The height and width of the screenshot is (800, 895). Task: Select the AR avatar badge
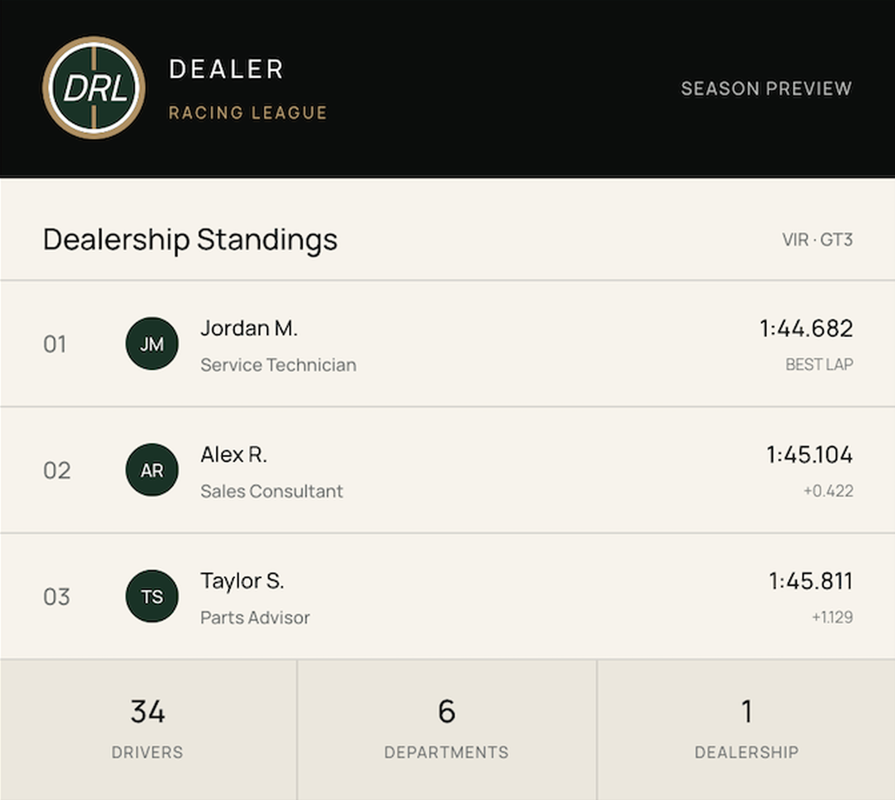click(152, 470)
